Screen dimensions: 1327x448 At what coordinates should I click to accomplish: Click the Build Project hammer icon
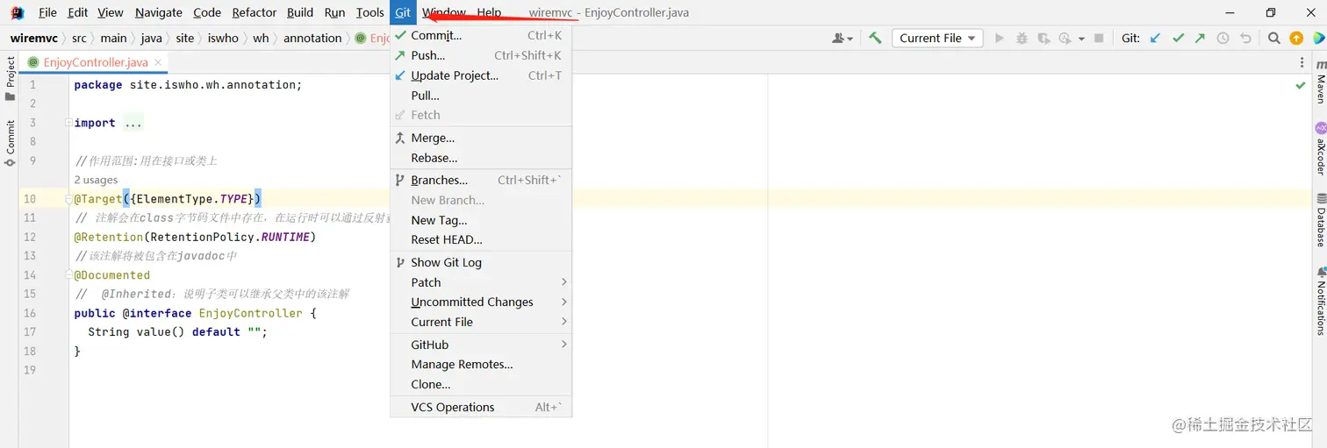click(875, 38)
